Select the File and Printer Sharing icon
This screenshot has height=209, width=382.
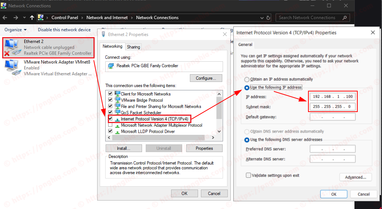tap(117, 107)
